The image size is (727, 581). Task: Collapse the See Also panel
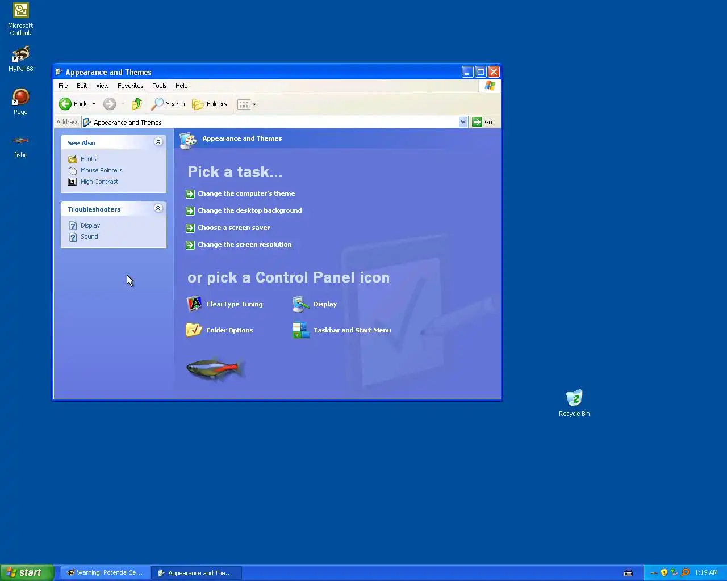158,142
